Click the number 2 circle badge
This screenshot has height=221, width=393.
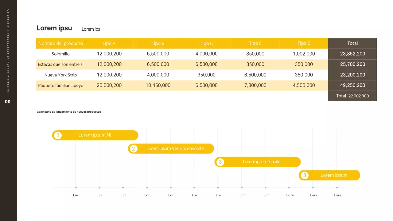(x=133, y=149)
